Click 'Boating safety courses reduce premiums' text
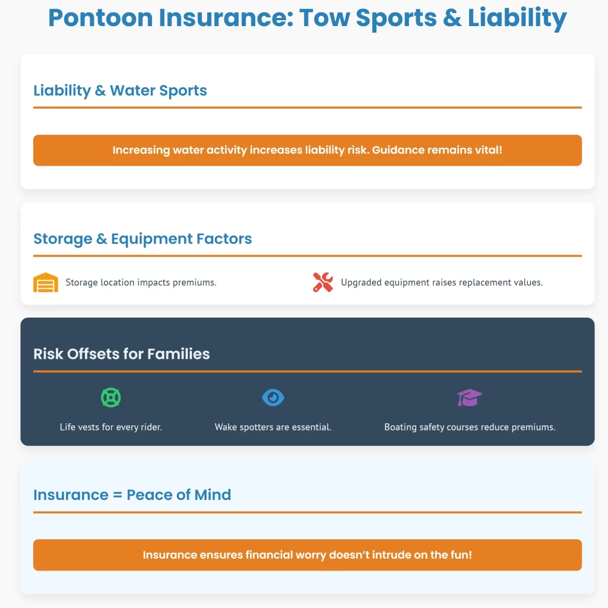The width and height of the screenshot is (608, 608). [x=470, y=427]
